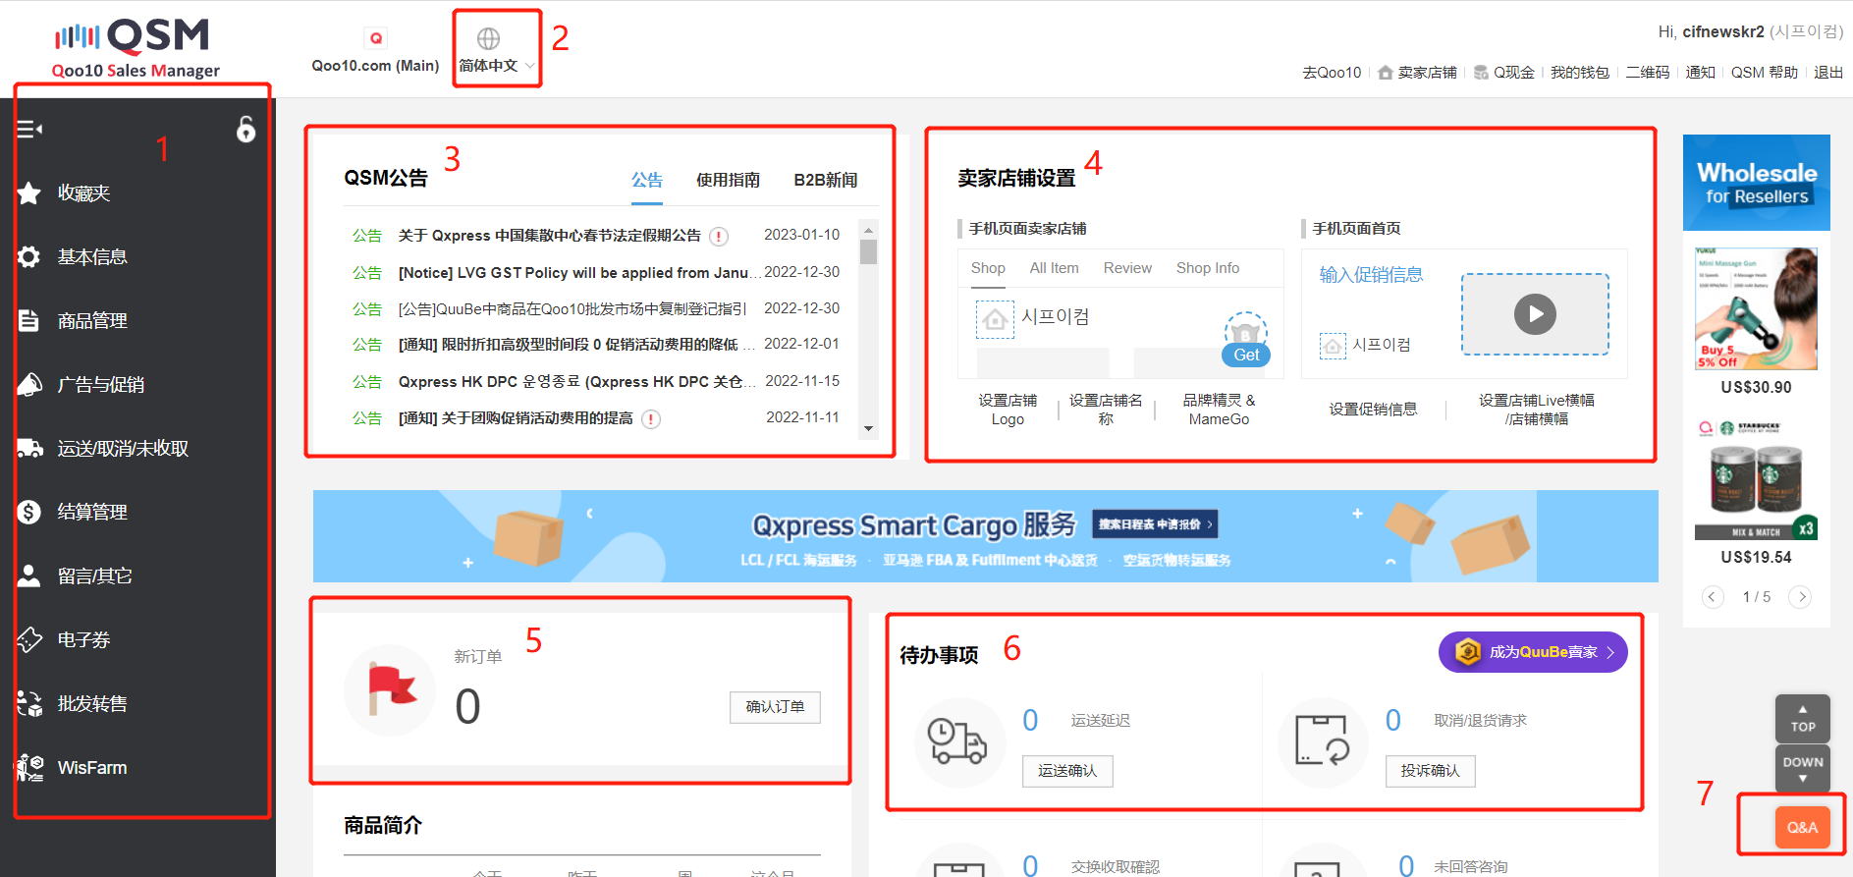The height and width of the screenshot is (877, 1853).
Task: Open 留言/其它 person icon
Action: click(x=29, y=576)
